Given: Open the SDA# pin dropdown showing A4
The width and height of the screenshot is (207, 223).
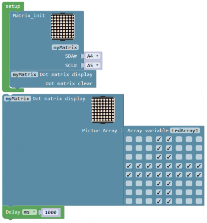Looking at the screenshot, I should pyautogui.click(x=93, y=56).
